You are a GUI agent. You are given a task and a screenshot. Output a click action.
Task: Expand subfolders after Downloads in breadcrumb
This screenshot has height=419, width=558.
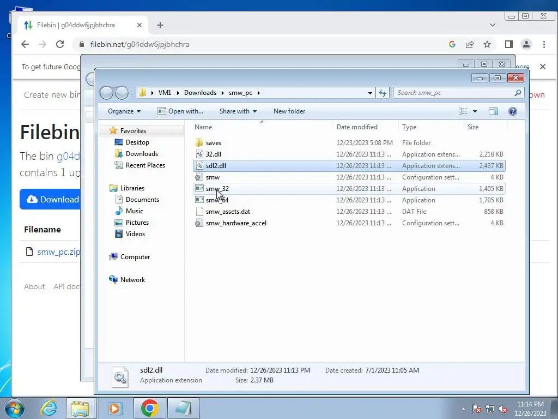[222, 93]
